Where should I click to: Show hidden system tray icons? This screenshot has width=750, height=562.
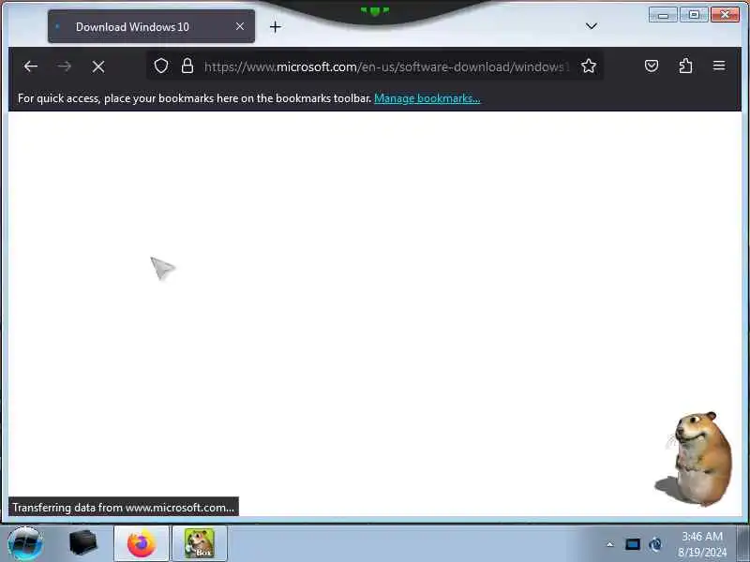click(610, 544)
